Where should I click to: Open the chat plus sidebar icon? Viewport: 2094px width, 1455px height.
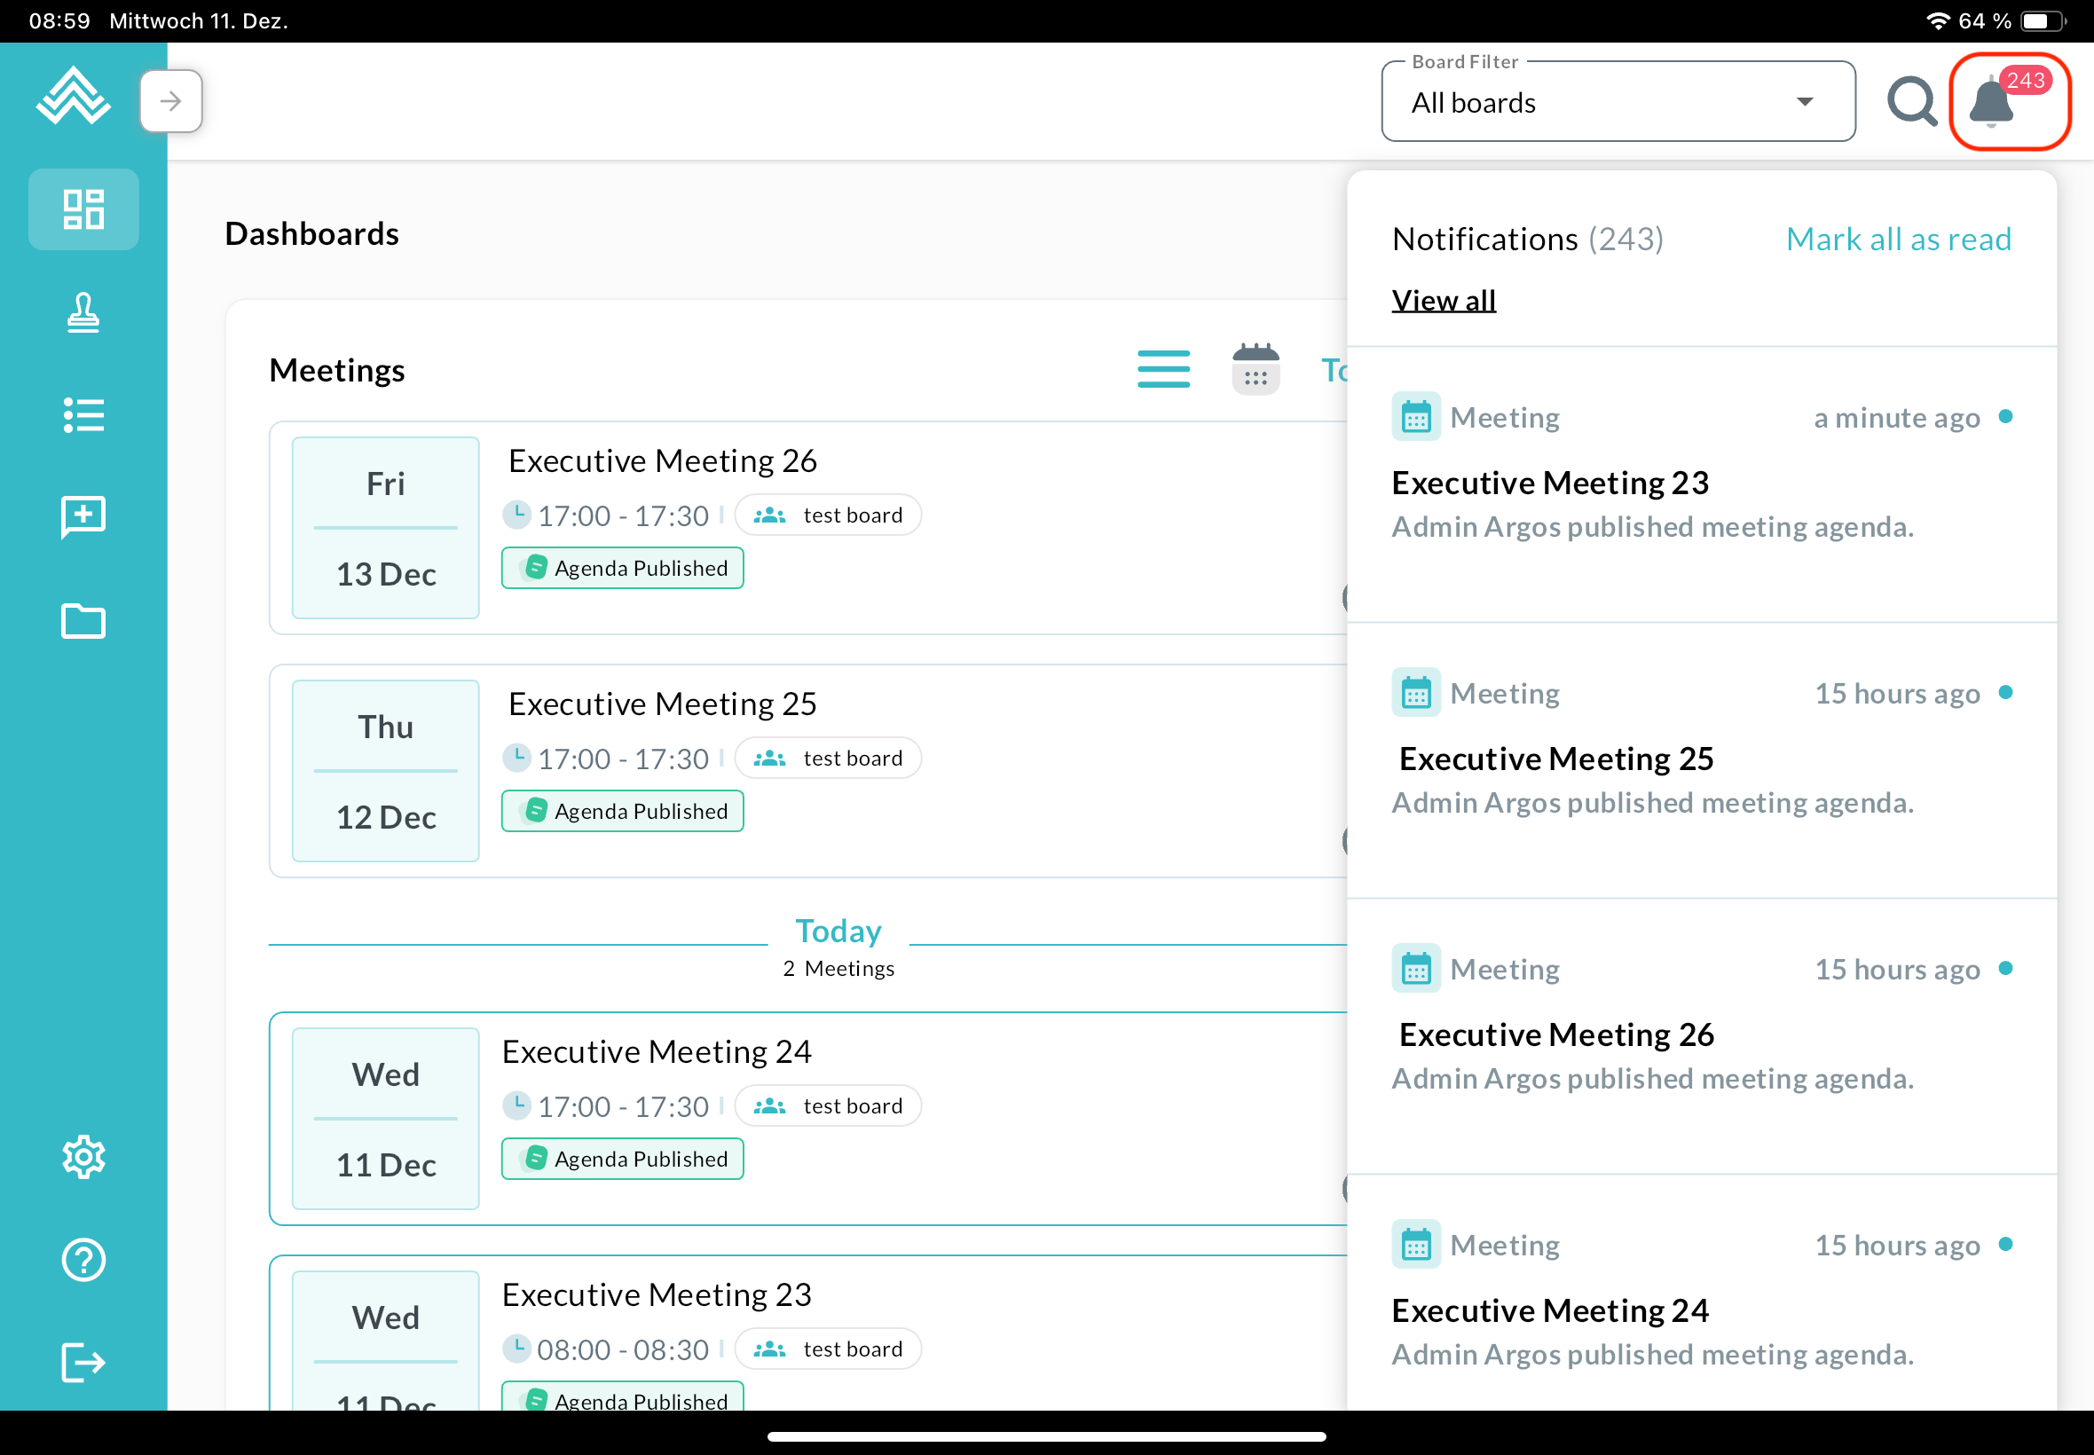tap(83, 517)
